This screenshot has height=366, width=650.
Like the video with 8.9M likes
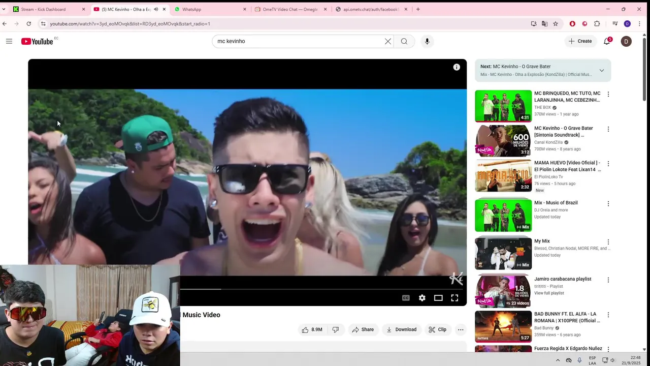click(x=312, y=329)
